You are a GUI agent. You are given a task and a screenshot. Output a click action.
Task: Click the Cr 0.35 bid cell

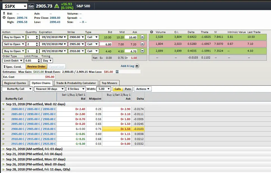tap(72, 139)
